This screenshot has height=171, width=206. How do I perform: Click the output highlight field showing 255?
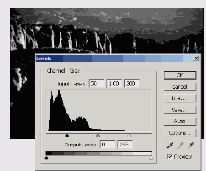(125, 144)
